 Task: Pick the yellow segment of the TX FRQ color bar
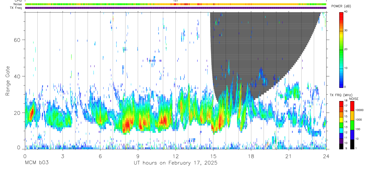tap(341, 120)
